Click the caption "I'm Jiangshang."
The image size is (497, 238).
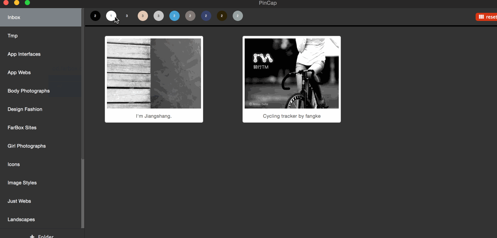point(154,116)
